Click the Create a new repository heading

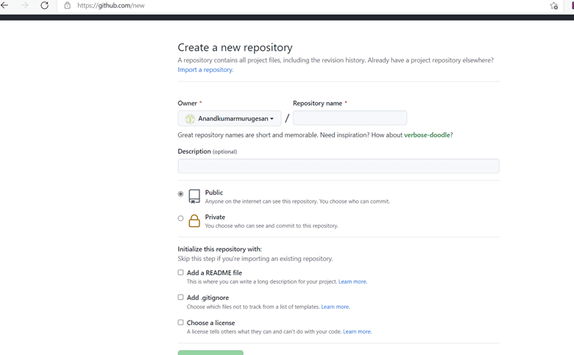235,48
